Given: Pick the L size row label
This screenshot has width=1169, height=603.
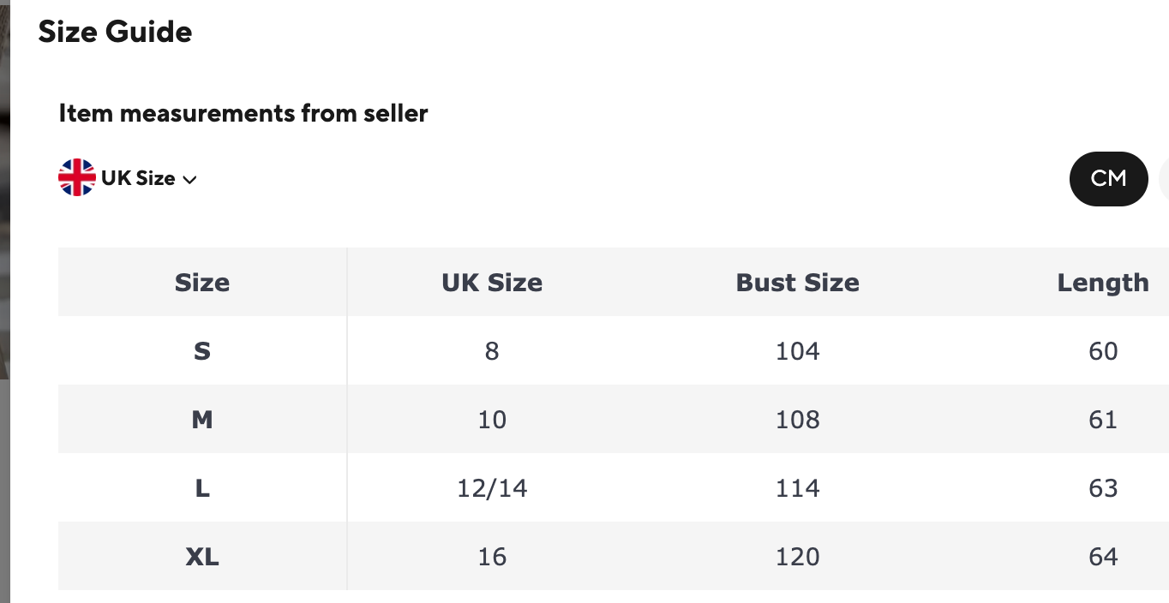Looking at the screenshot, I should coord(202,488).
